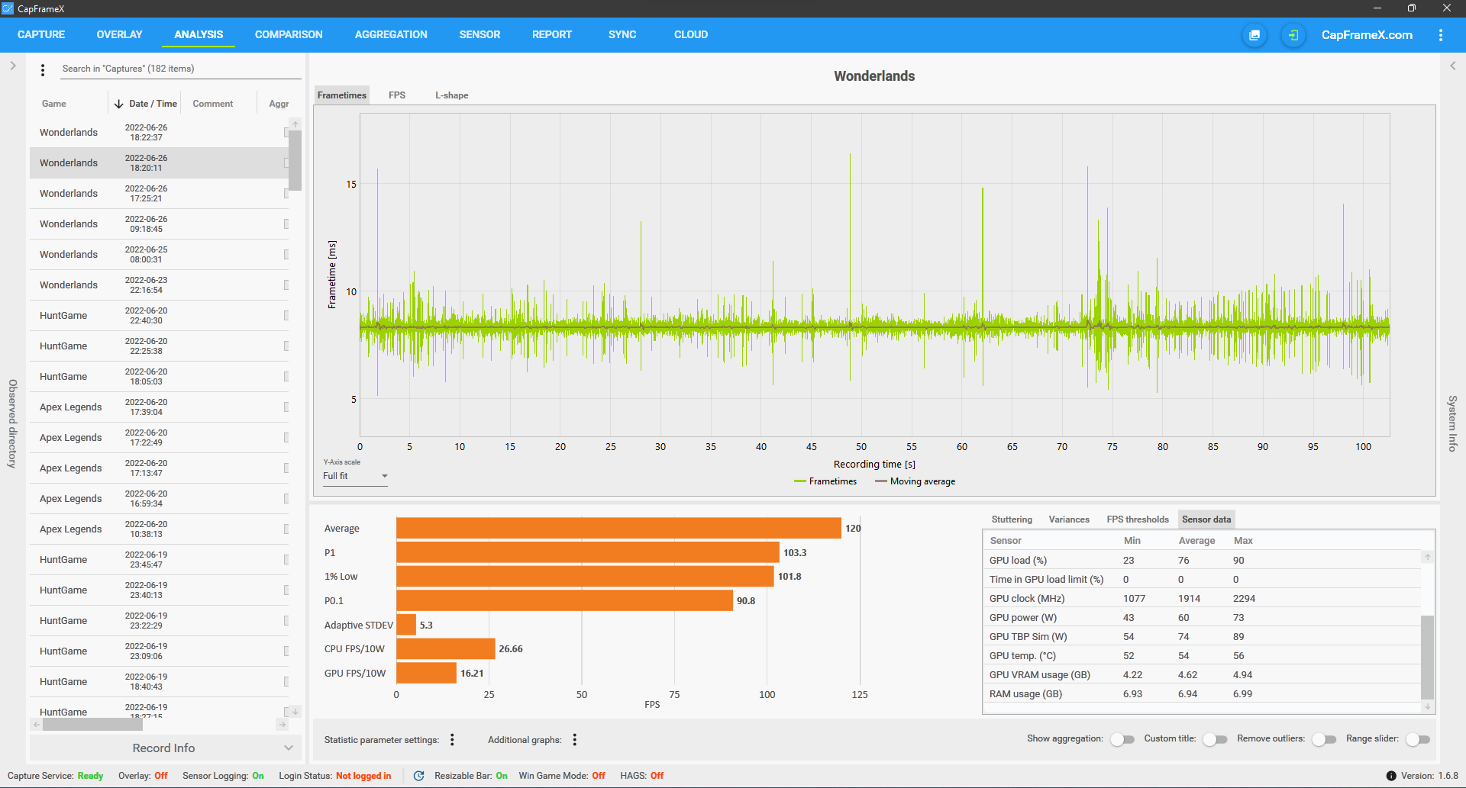This screenshot has width=1466, height=788.
Task: Tick the Aggr checkbox for HuntGame 22:40:30
Action: coord(286,316)
